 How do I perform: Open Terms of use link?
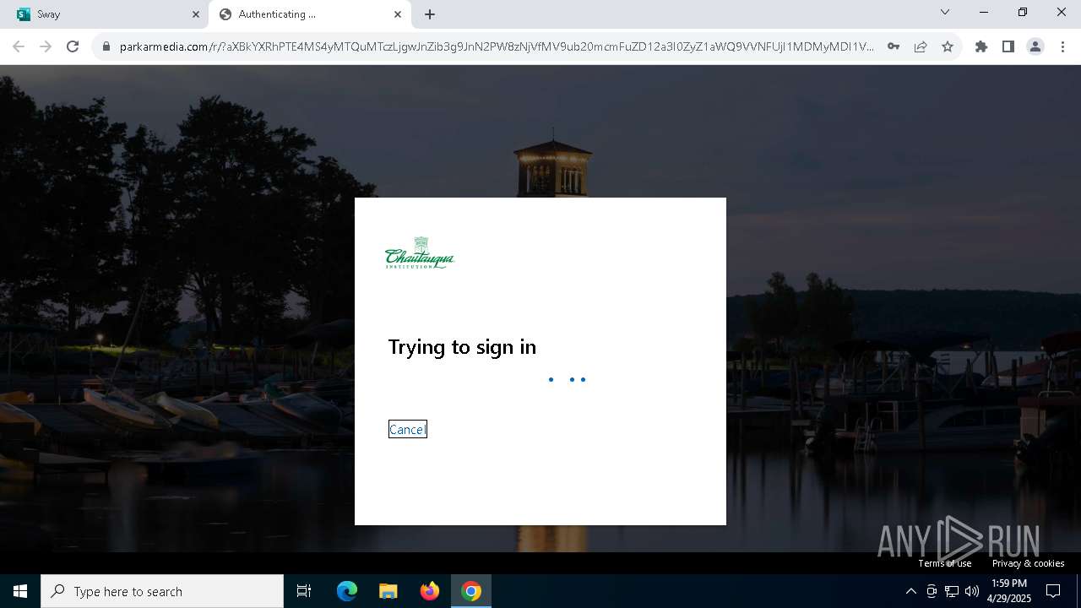point(945,563)
